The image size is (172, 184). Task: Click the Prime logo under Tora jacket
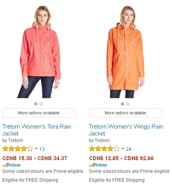point(12,165)
